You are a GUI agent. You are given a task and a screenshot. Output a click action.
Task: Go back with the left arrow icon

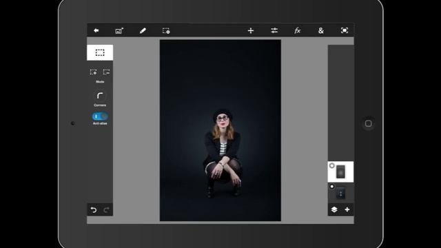pyautogui.click(x=96, y=30)
